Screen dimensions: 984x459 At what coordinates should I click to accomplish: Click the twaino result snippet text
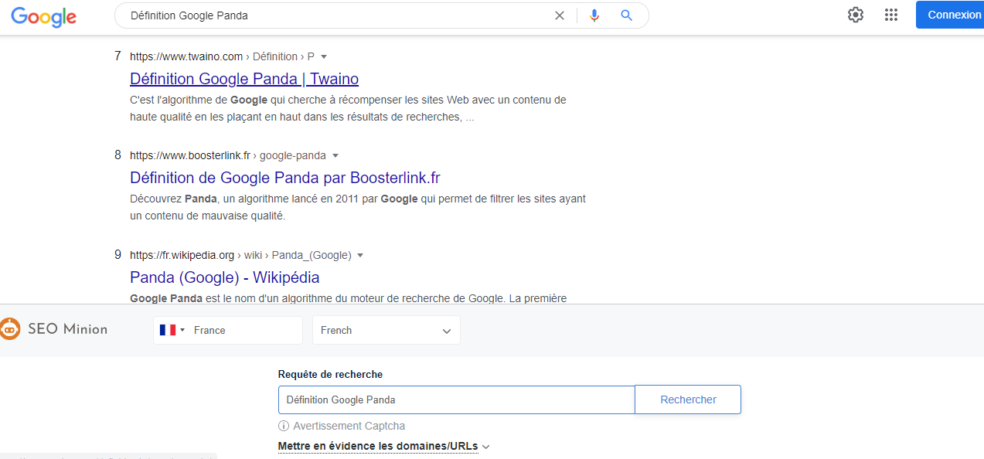coord(348,108)
